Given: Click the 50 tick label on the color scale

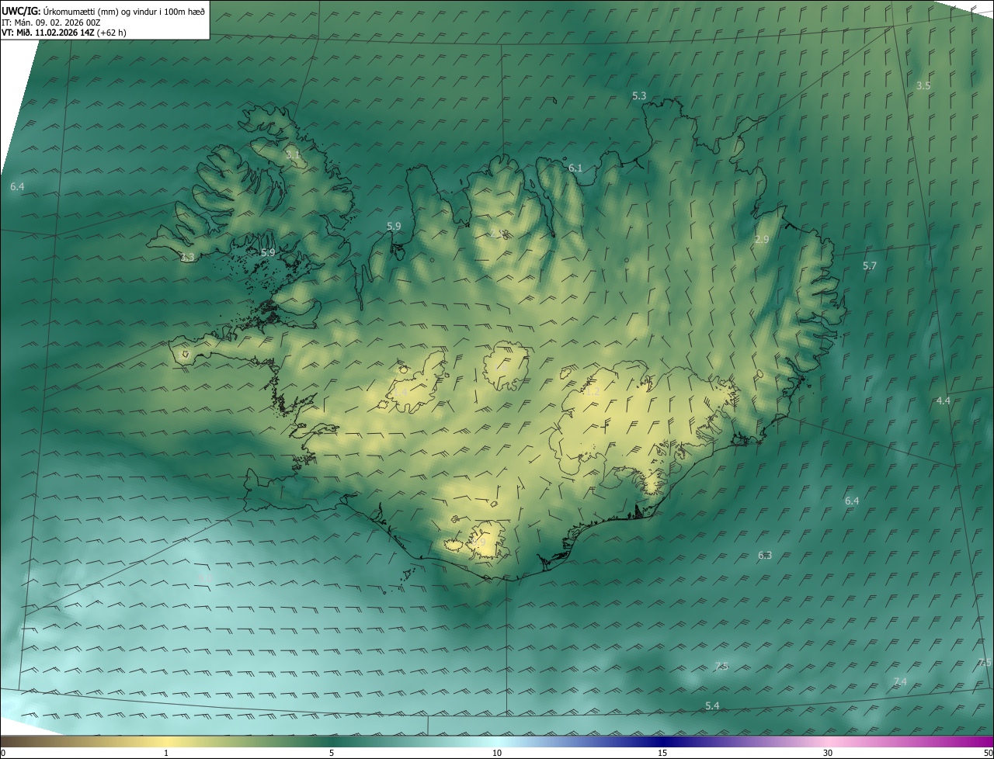Looking at the screenshot, I should click(x=988, y=753).
